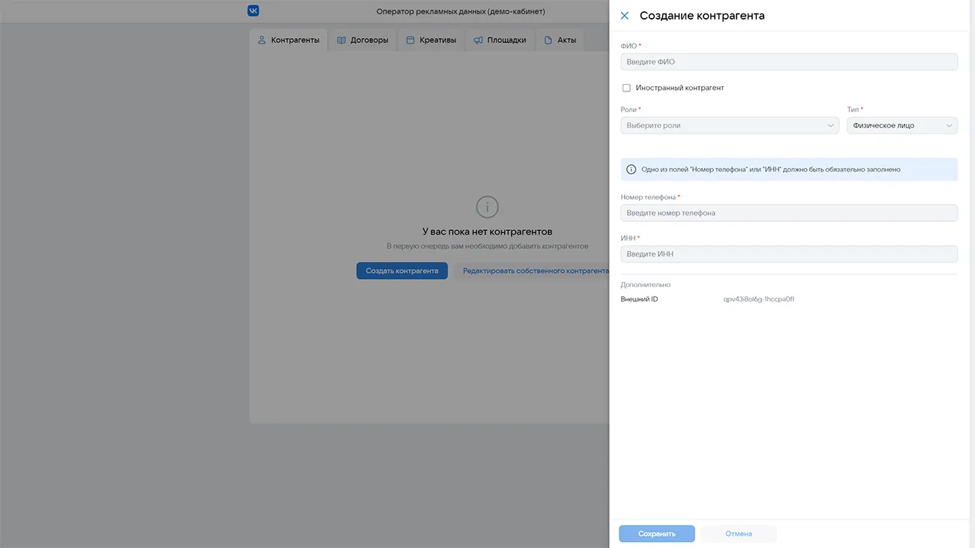Close the contractor creation panel with X
This screenshot has width=975, height=548.
pos(624,16)
